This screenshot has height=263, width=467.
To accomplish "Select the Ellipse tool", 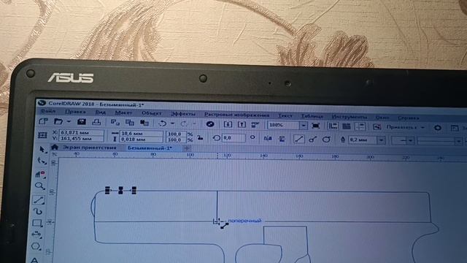I will [x=36, y=235].
